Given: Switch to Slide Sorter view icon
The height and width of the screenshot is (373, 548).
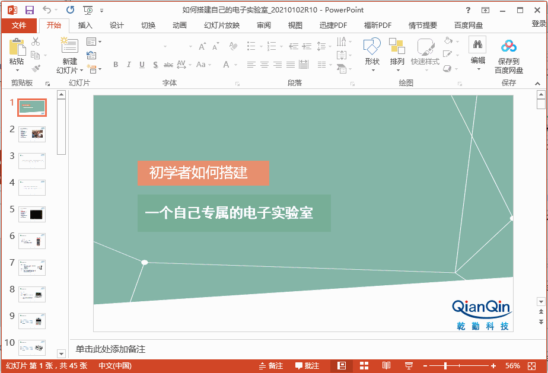Looking at the screenshot, I should pos(364,366).
